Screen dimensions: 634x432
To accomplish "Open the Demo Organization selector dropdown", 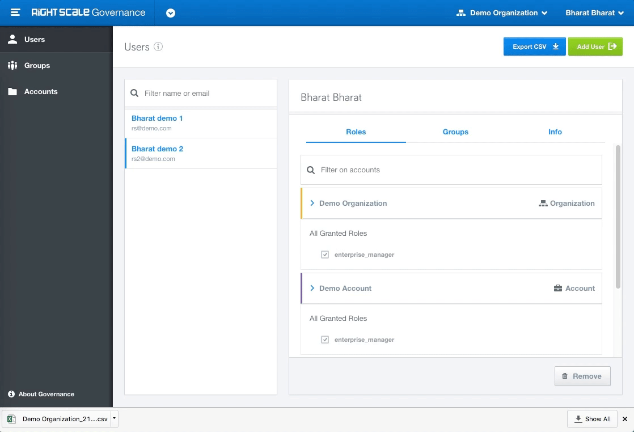I will pos(502,13).
